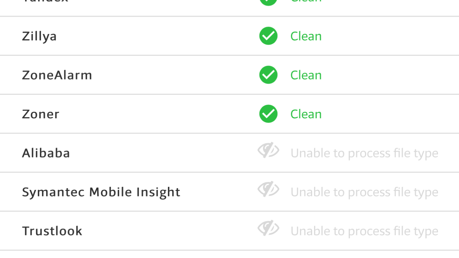Viewport: 459px width, 258px height.
Task: Click the green checkmark icon beside Zoner
Action: (x=268, y=114)
